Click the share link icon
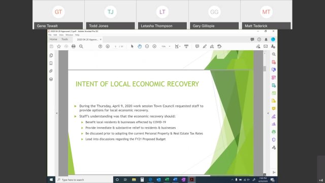Screen dimensions: 325x183 pyautogui.click(x=258, y=46)
